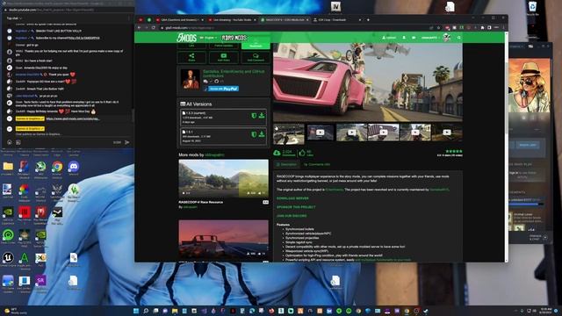Image resolution: width=562 pixels, height=316 pixels.
Task: Open virus scan shield for version 1.5.1
Action: (x=254, y=134)
